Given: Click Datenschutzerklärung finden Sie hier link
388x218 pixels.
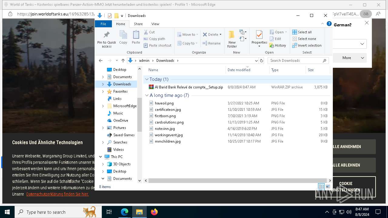Looking at the screenshot, I should point(58,194).
